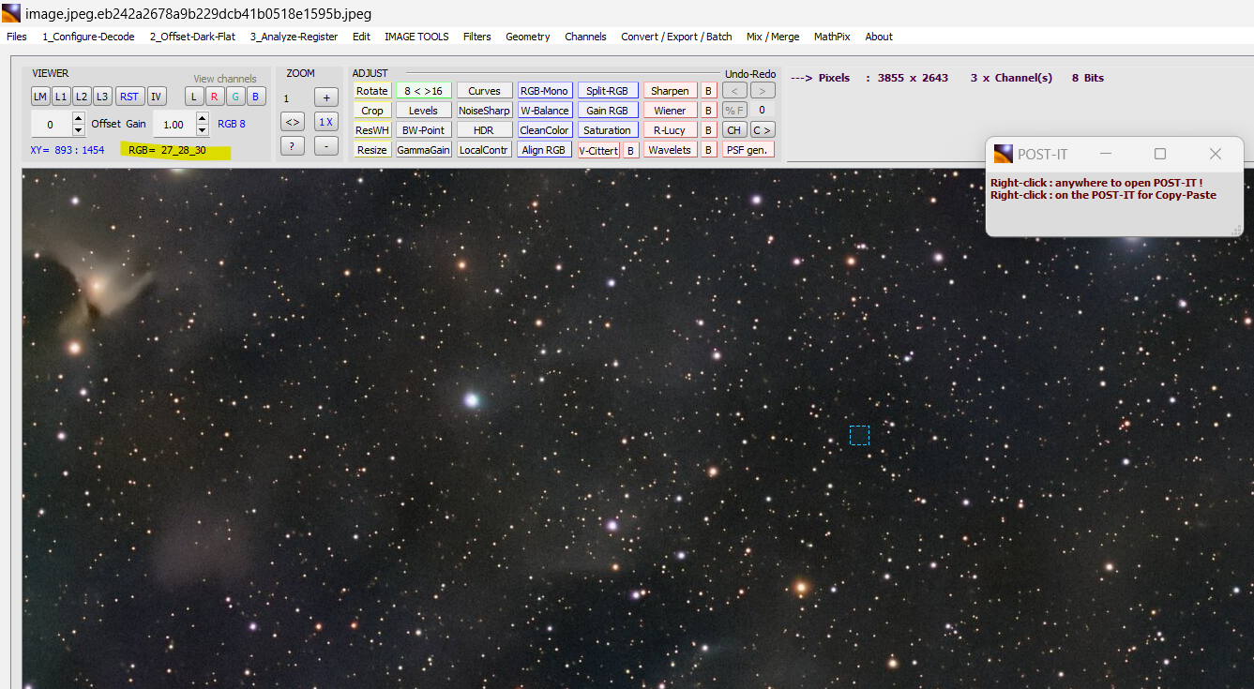
Task: Decrease the Offset value with down arrow
Action: (79, 130)
